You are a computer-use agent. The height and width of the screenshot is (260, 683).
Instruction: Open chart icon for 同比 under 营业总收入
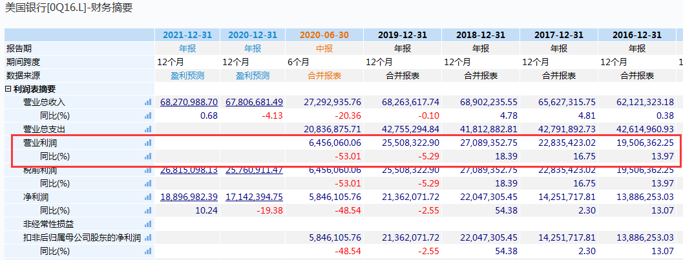148,115
